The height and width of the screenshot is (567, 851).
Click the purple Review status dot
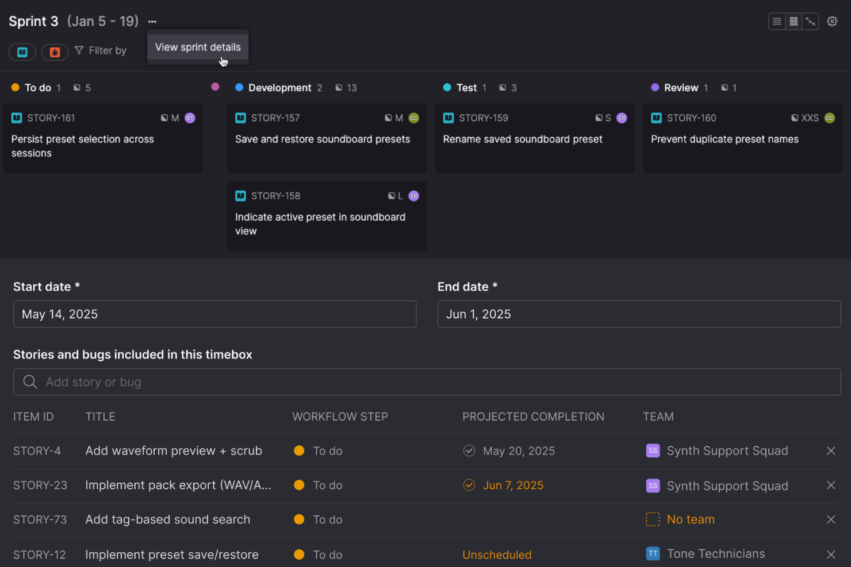(x=655, y=87)
